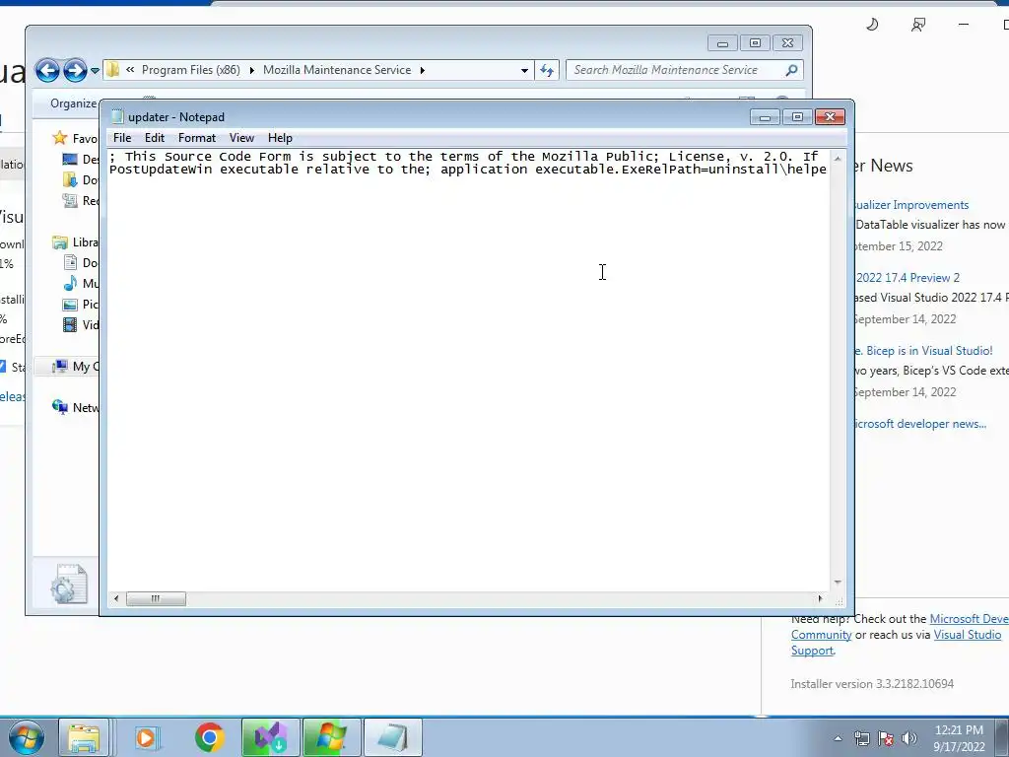Click the Forward arrow in Explorer window
This screenshot has height=757, width=1009.
[x=75, y=70]
